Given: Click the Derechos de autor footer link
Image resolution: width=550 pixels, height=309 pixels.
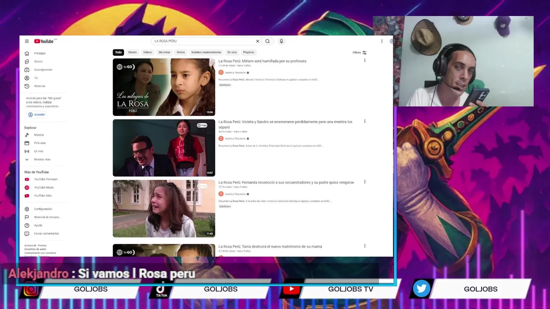Looking at the screenshot, I should (35, 249).
